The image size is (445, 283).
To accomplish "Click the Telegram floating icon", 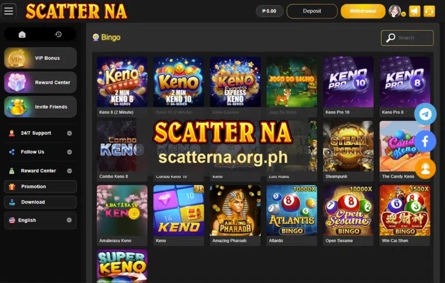I will click(x=425, y=114).
